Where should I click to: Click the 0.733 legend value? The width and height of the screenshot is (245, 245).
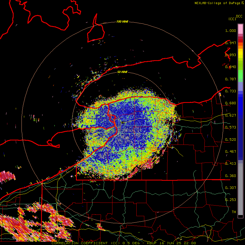(231, 91)
